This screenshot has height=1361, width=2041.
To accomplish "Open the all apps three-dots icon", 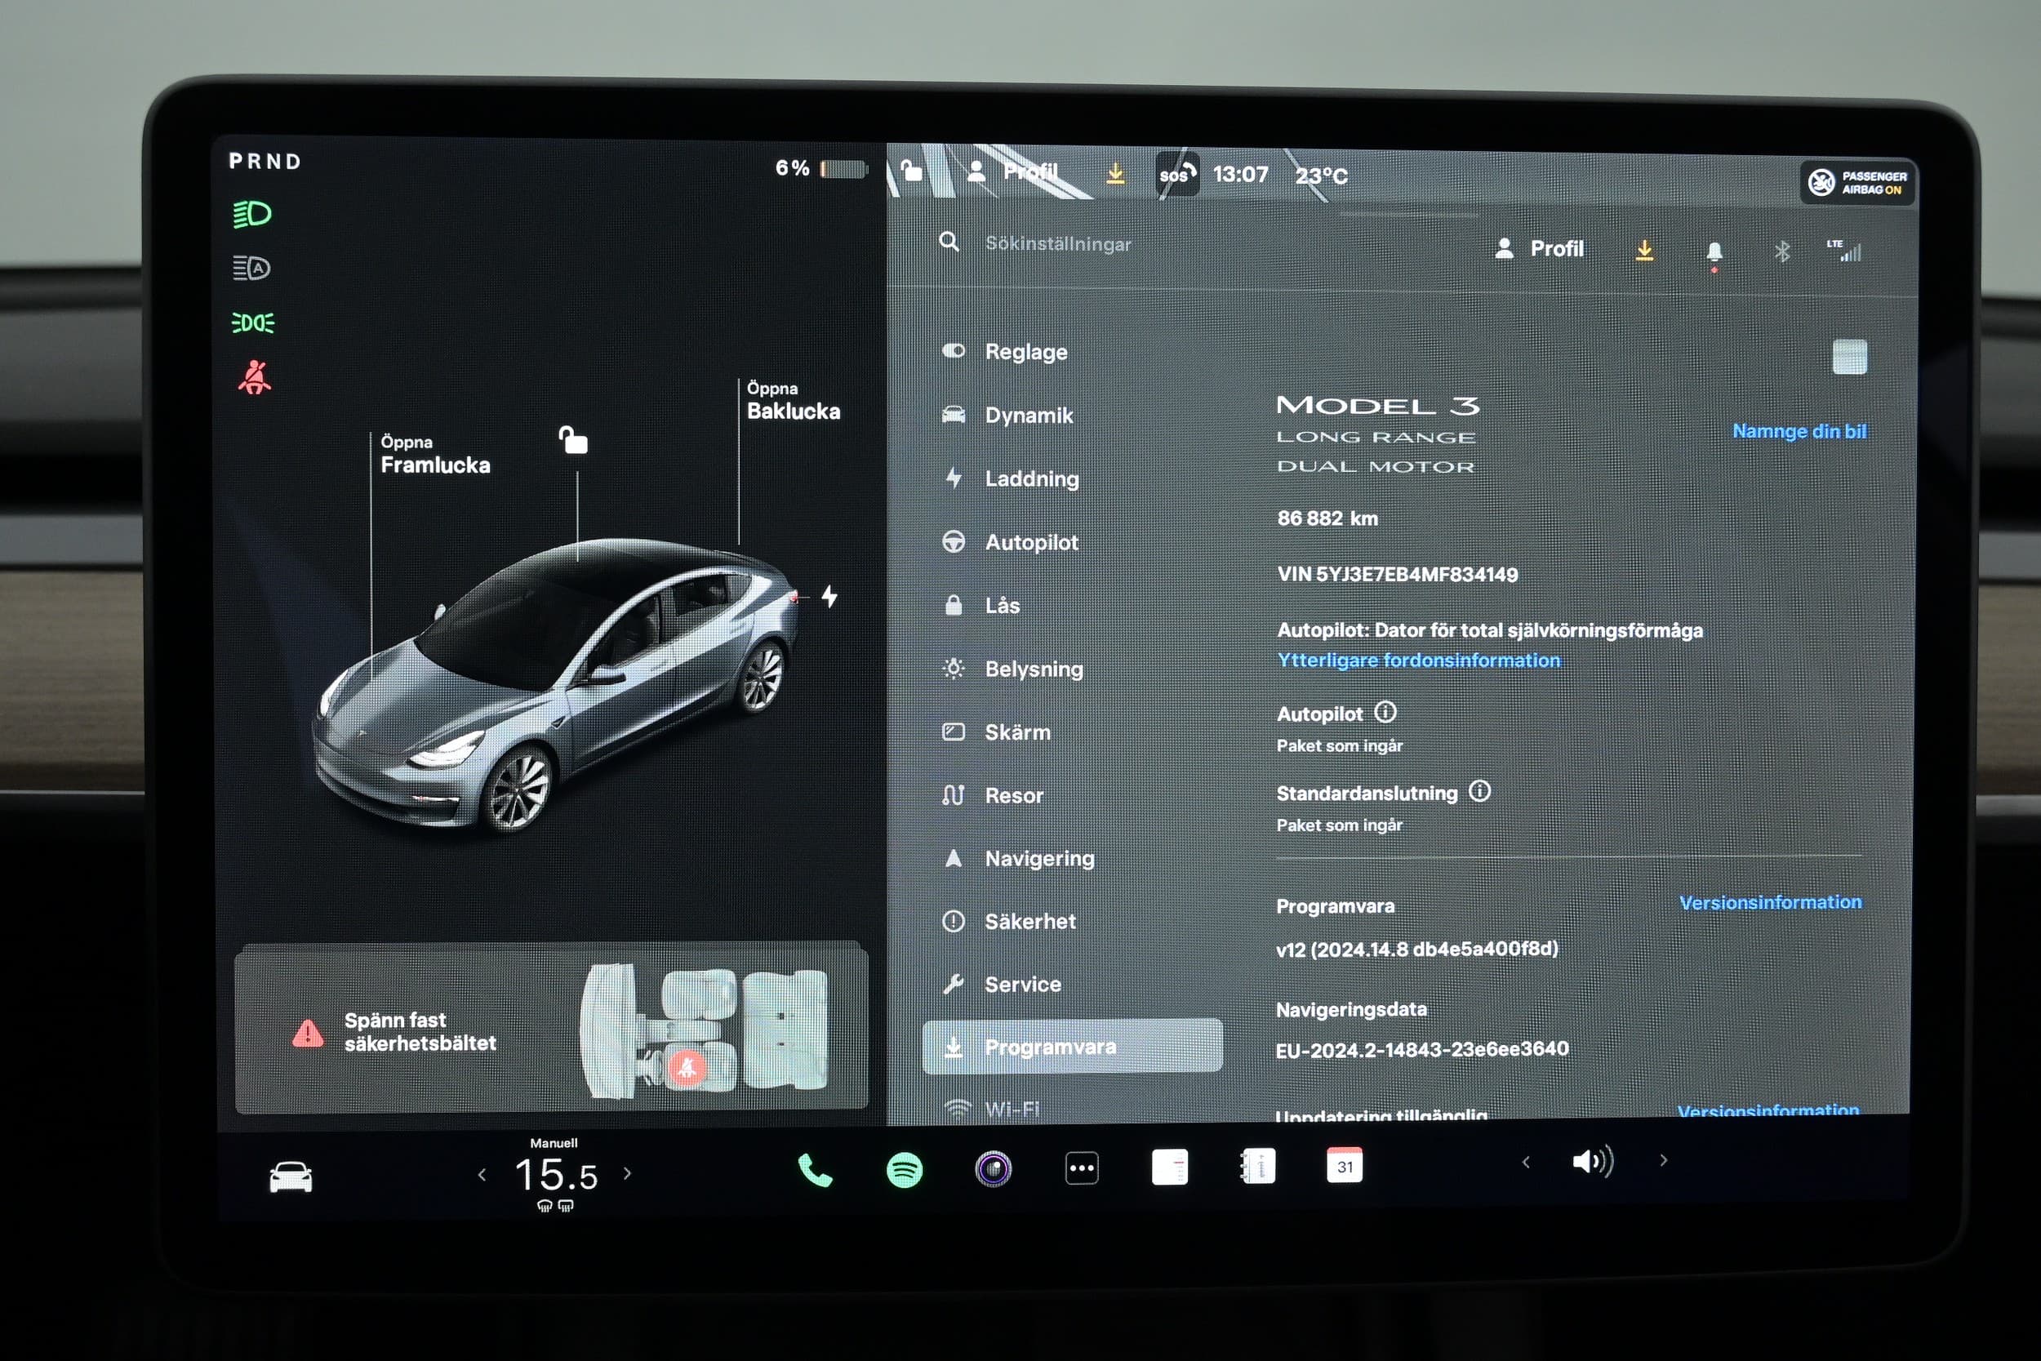I will click(x=1081, y=1168).
